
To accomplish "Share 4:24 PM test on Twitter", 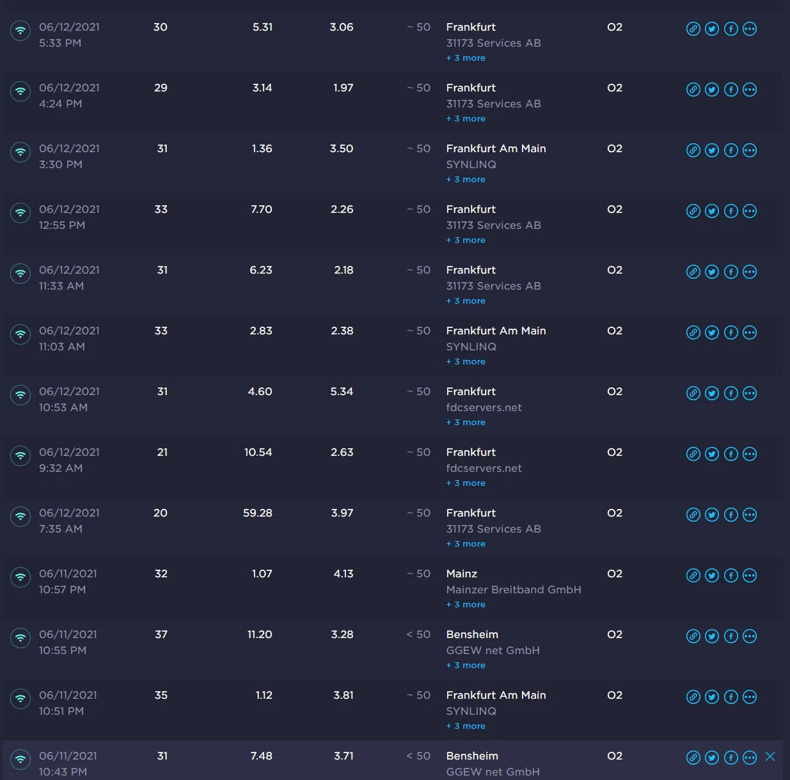I will [x=711, y=90].
